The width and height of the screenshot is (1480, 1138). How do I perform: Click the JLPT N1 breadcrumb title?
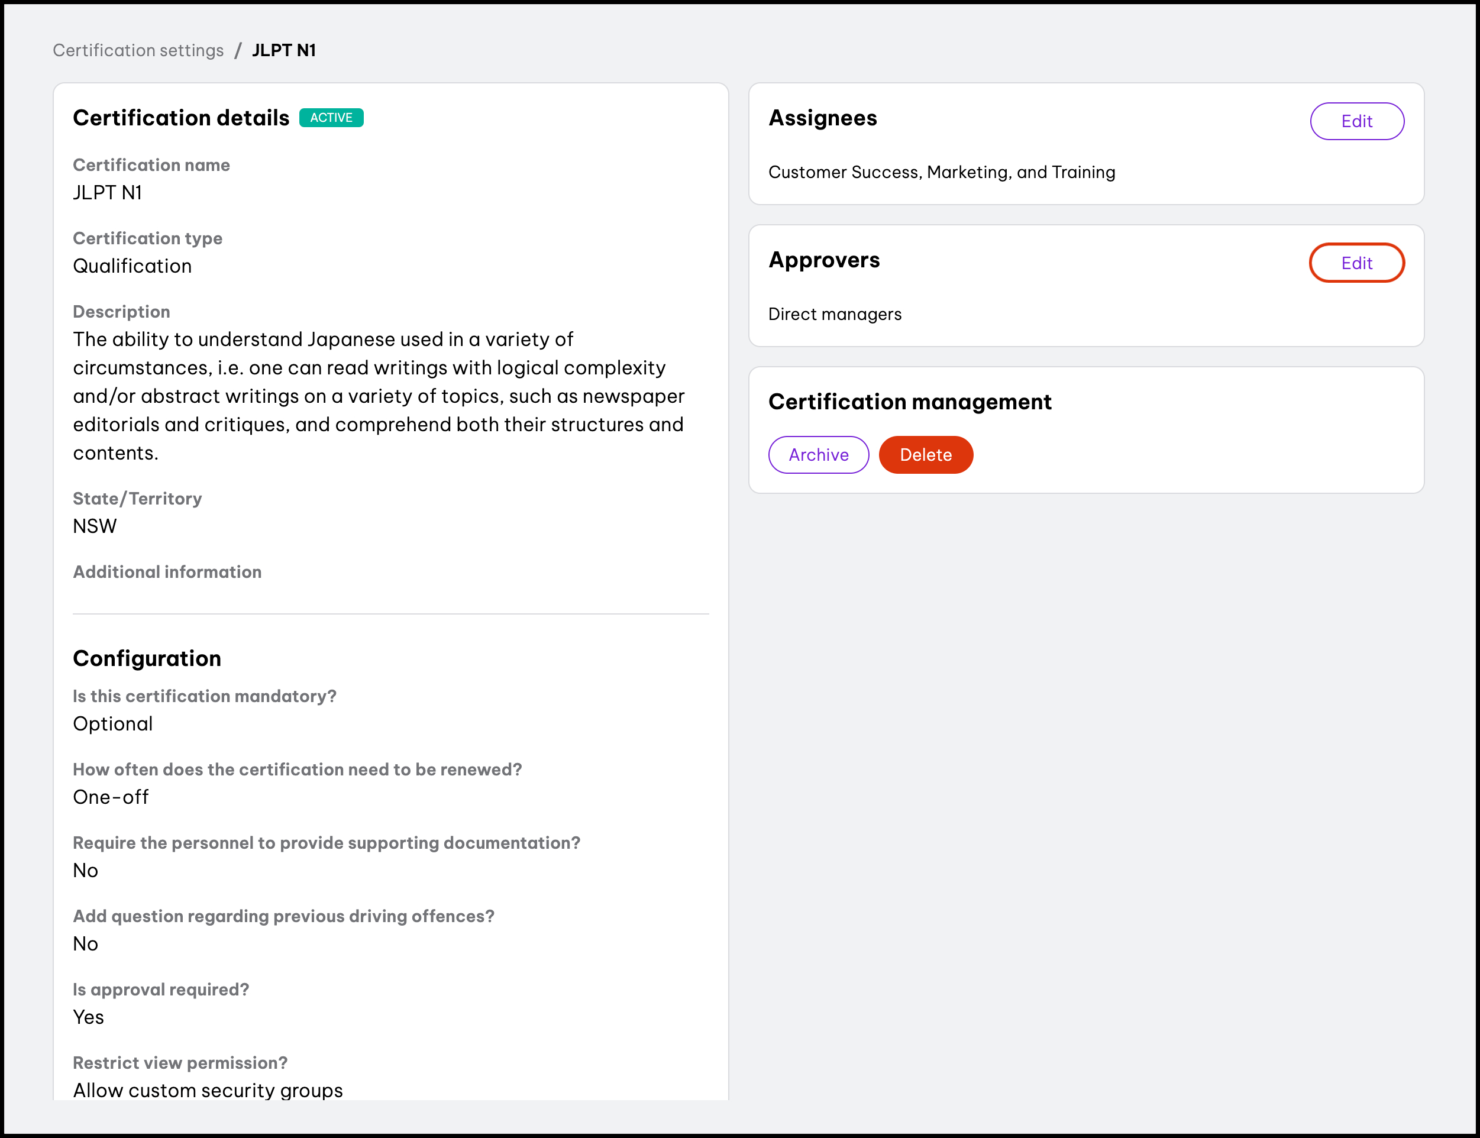click(284, 51)
